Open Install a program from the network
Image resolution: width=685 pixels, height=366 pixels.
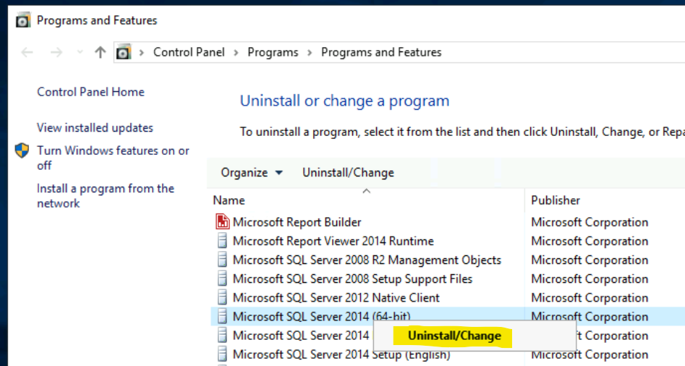tap(106, 196)
